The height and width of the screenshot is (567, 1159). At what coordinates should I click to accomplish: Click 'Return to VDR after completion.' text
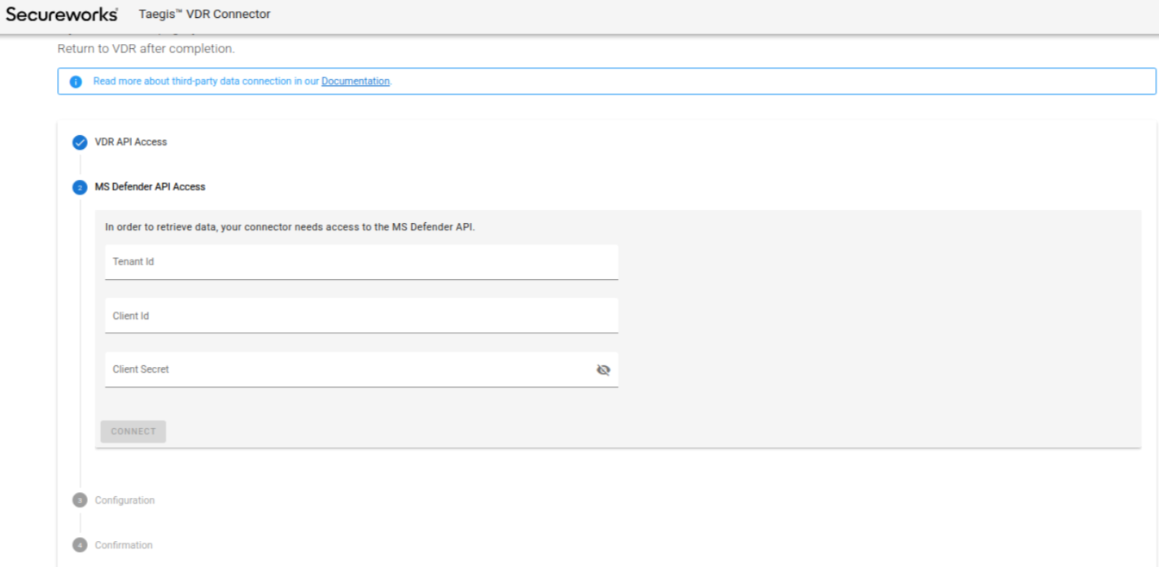tap(146, 49)
